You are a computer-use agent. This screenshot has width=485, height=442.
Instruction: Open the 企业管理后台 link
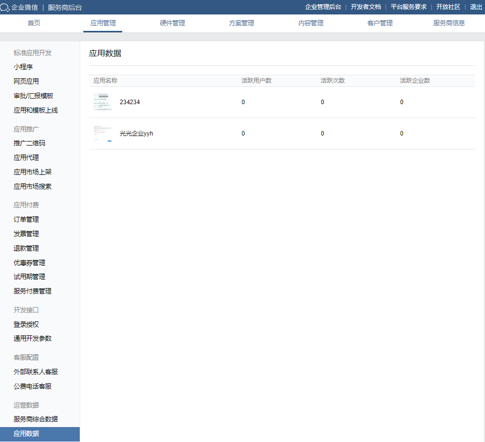point(323,7)
